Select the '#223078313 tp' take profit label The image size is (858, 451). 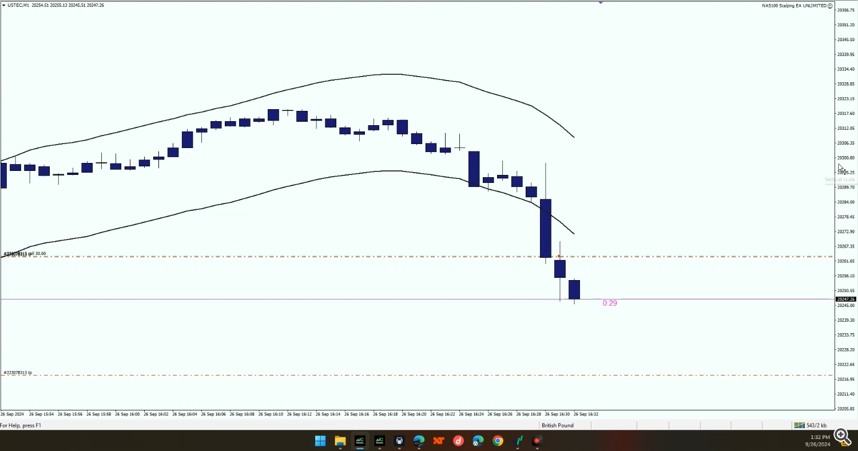[x=18, y=373]
